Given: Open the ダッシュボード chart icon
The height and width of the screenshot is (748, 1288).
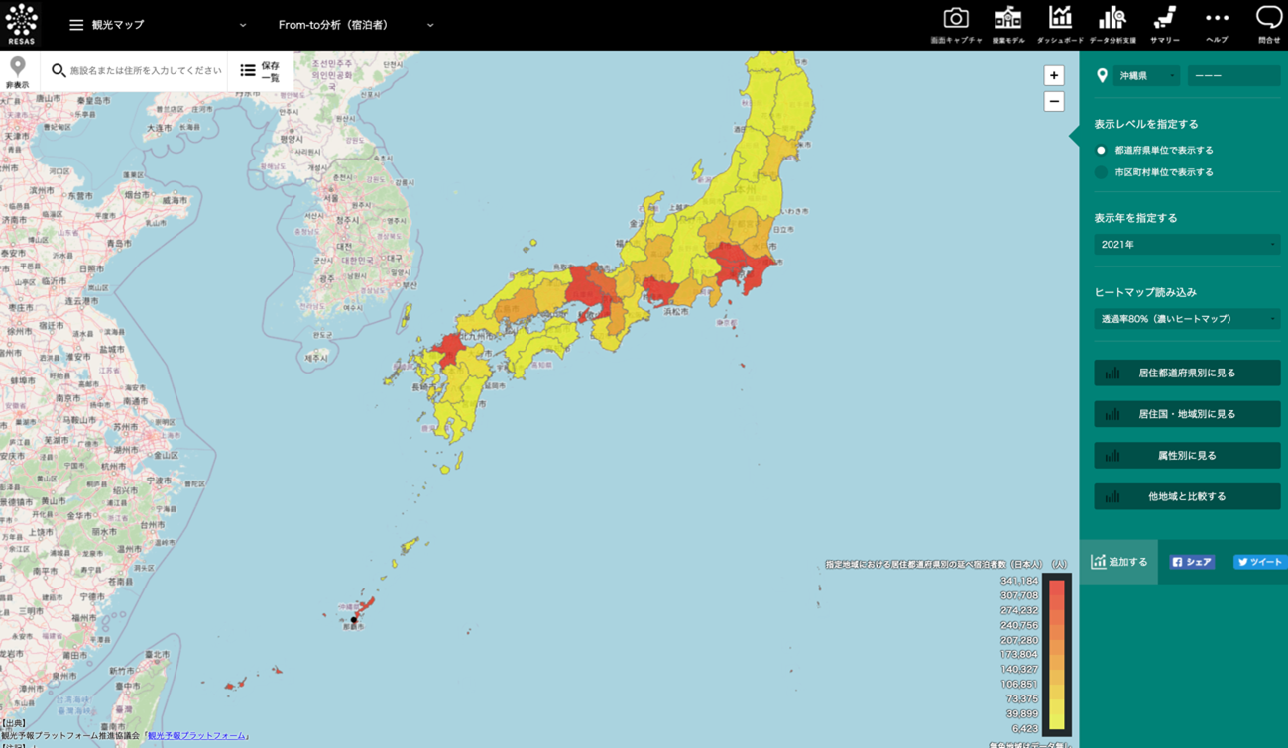Looking at the screenshot, I should [x=1060, y=19].
